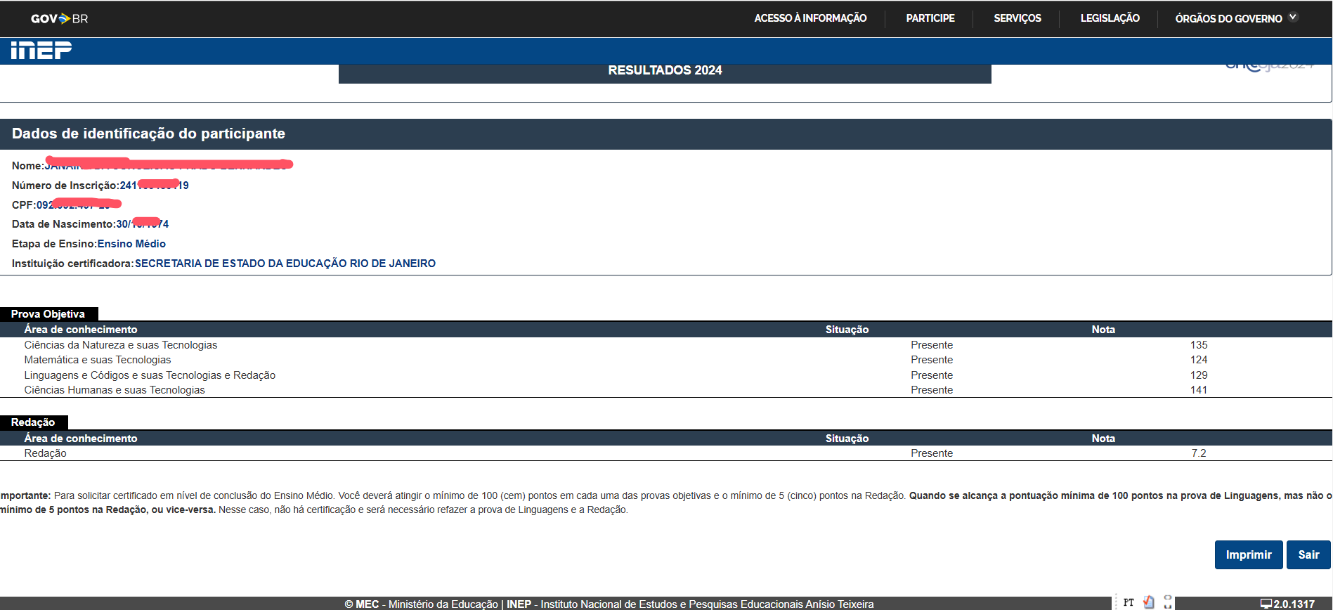
Task: Click the monitor icon beside version 2.0.1317
Action: click(x=1266, y=604)
